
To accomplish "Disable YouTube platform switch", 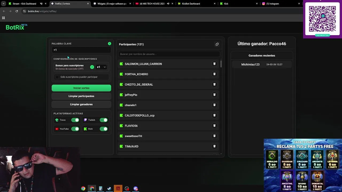I will (x=75, y=129).
